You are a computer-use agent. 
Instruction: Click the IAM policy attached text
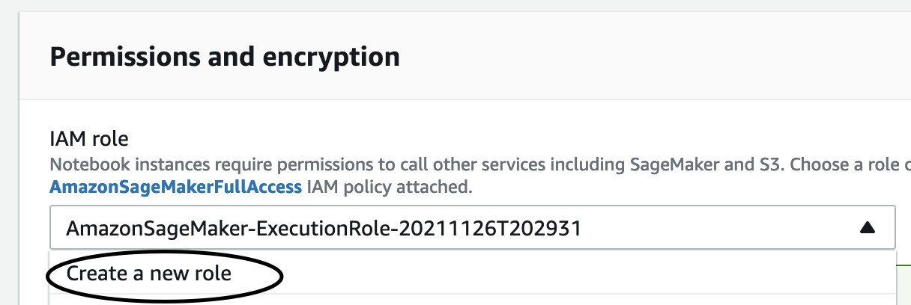pyautogui.click(x=390, y=187)
